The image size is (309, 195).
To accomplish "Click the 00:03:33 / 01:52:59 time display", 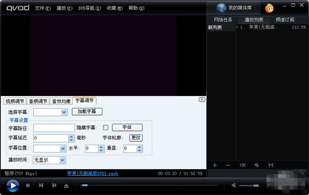I will point(180,173).
